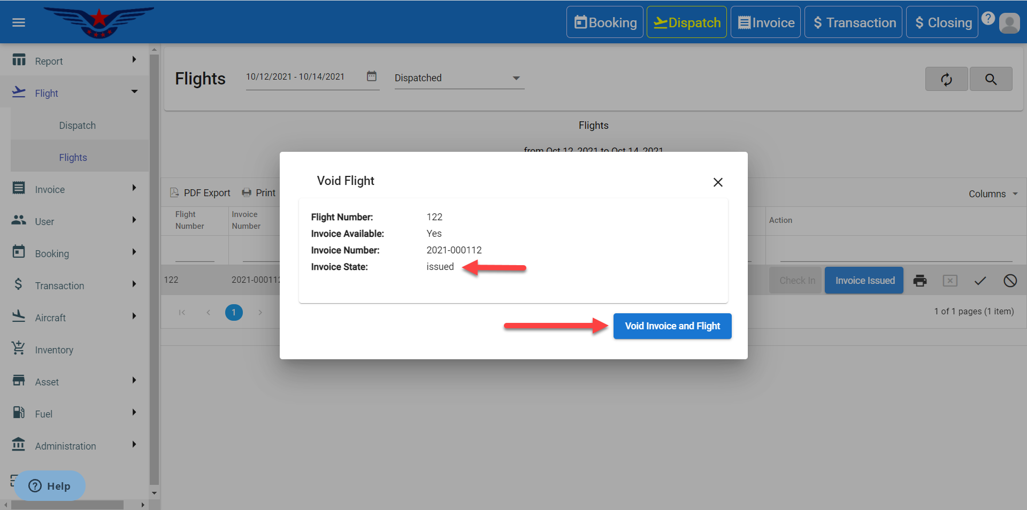Click the printer icon in flight row
This screenshot has width=1027, height=510.
[919, 281]
